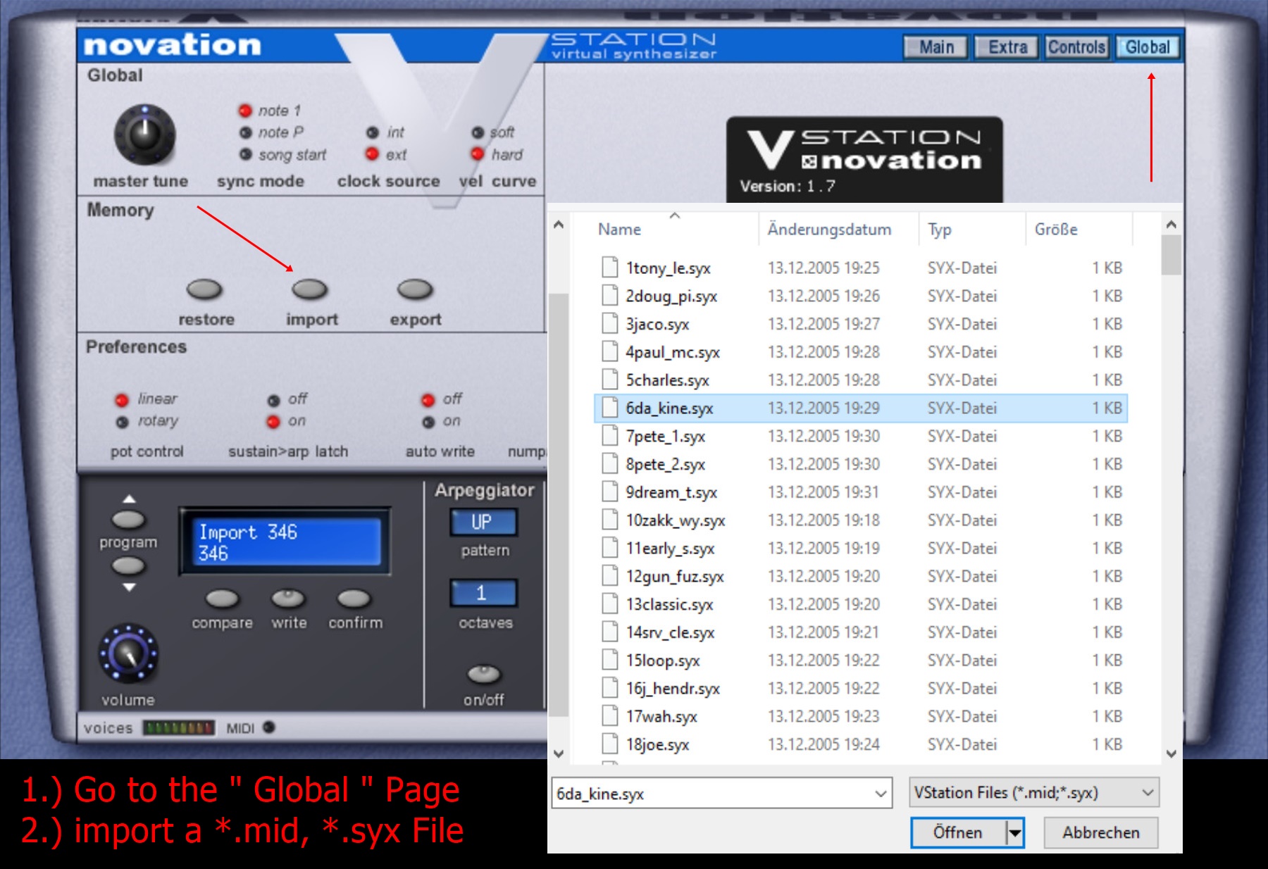
Task: Click the program up button
Action: 129,520
